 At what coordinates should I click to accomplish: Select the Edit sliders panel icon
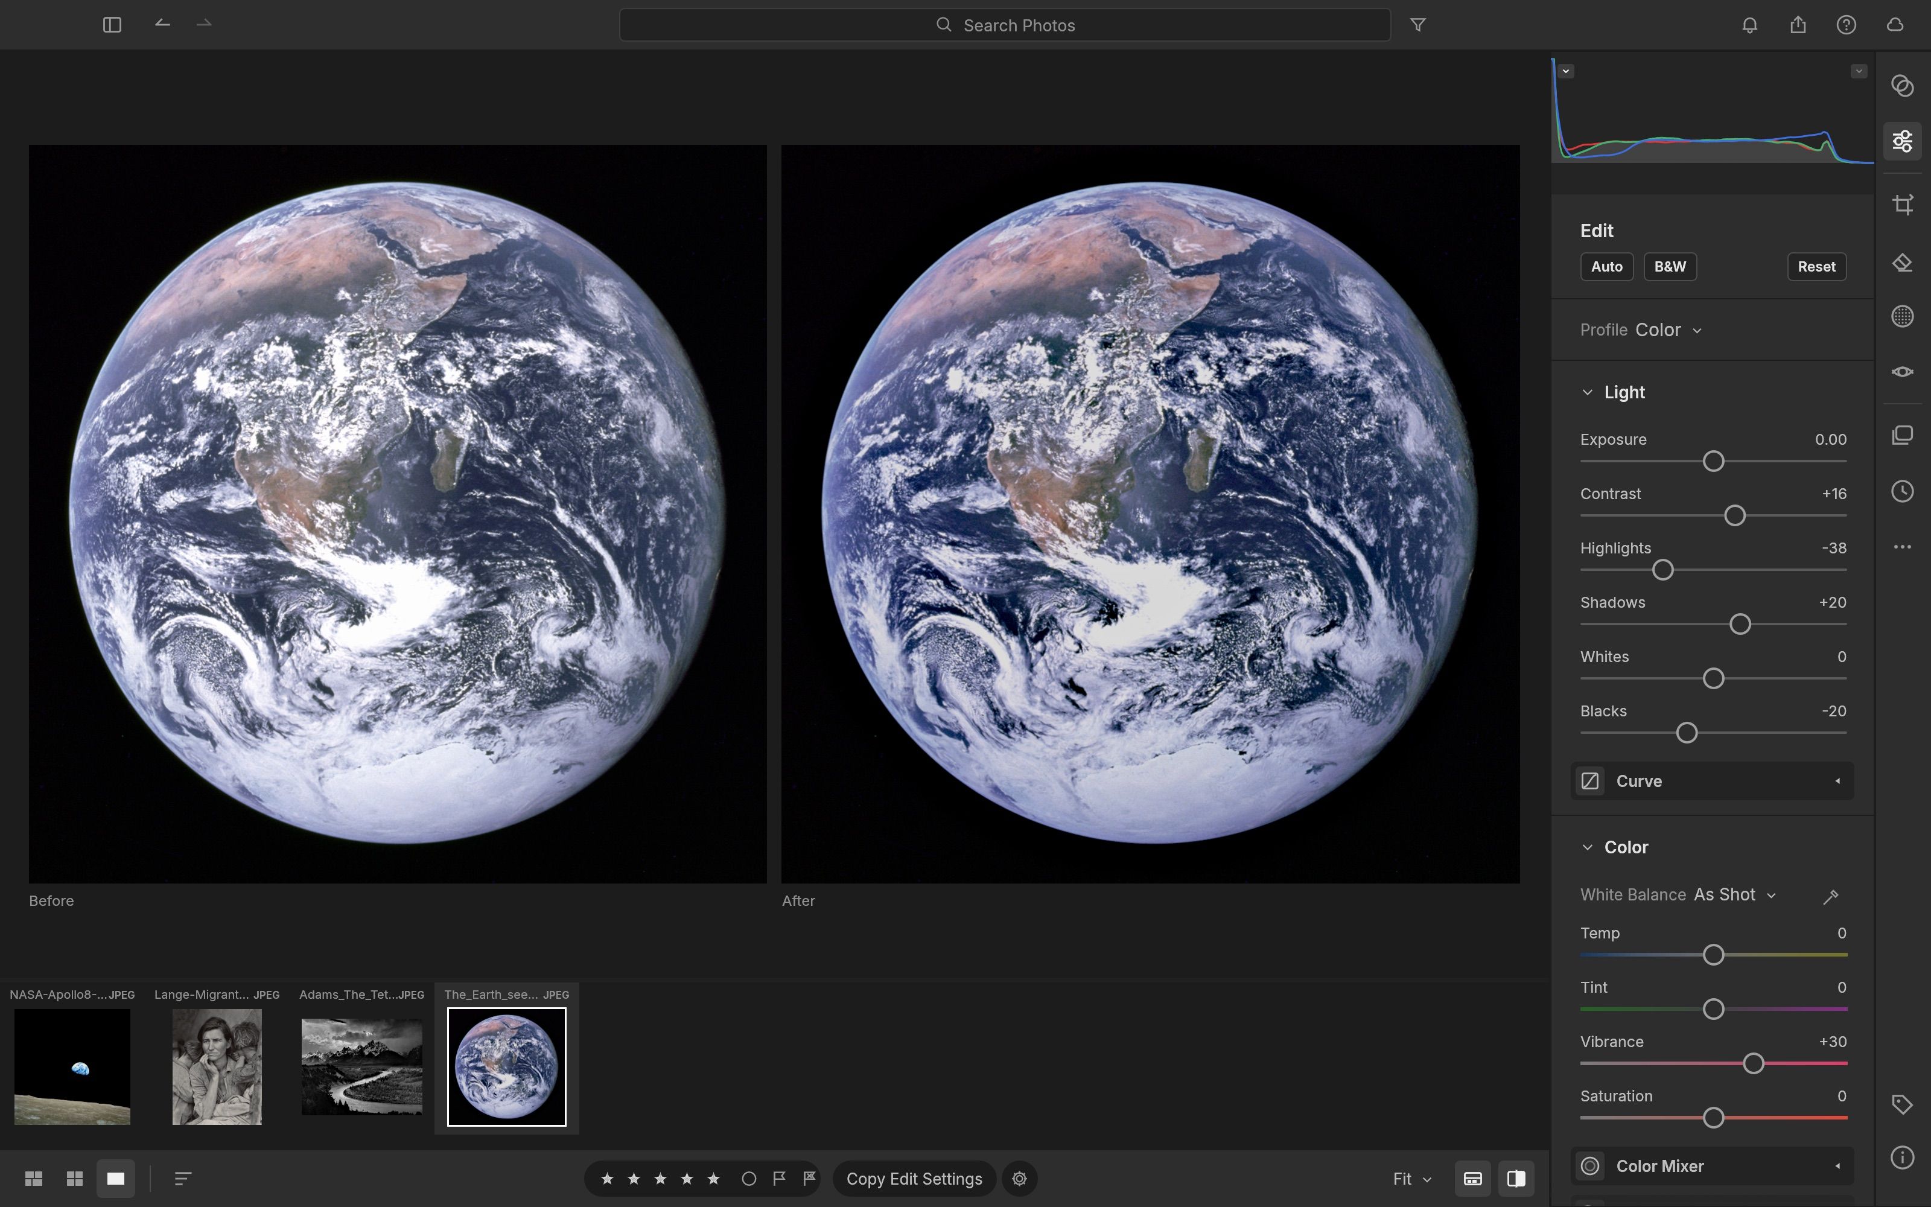(1902, 141)
